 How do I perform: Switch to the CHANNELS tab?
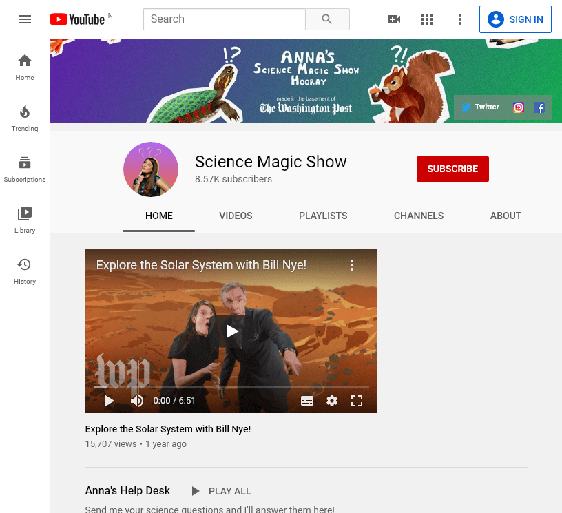point(419,216)
